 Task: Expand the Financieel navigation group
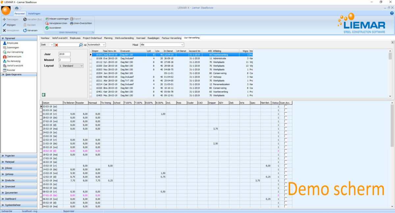[18, 186]
